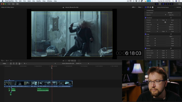Viewport: 182px width, 102px height.
Task: Click the import media arrow icon
Action: [9, 4]
